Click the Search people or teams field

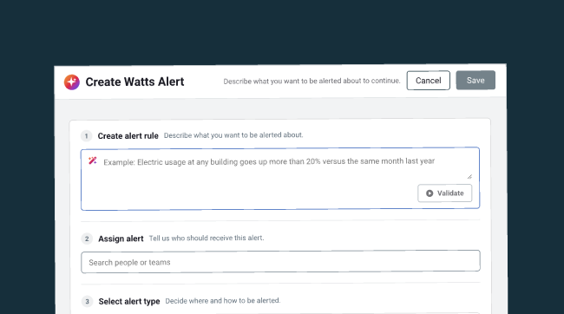point(280,261)
